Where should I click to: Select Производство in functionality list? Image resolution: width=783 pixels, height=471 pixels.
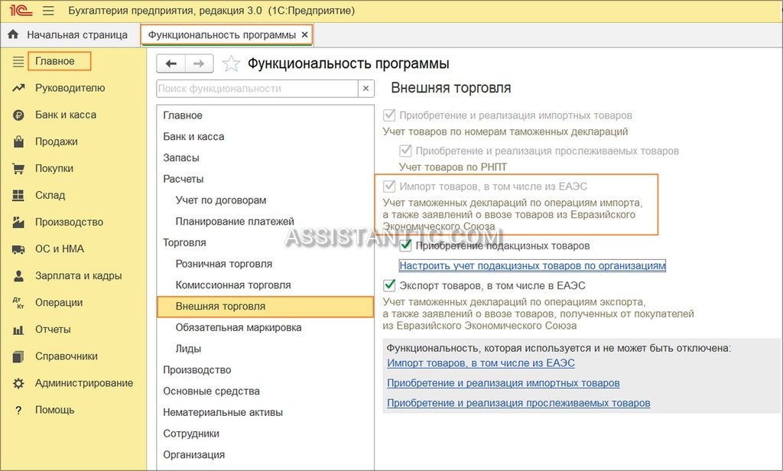click(x=265, y=370)
